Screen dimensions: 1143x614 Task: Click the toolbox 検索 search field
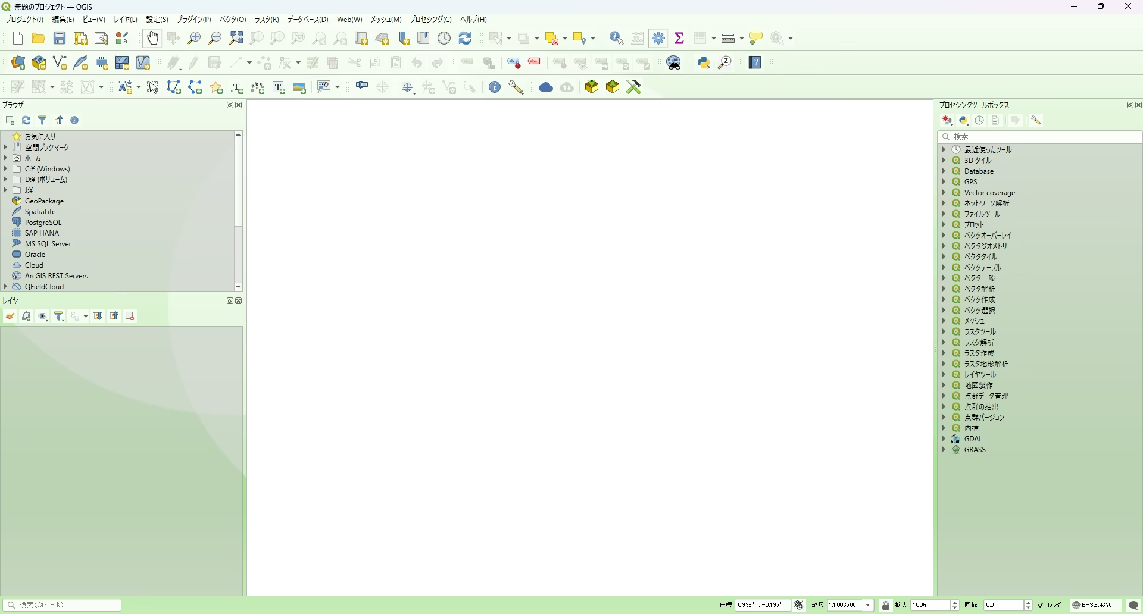[1040, 137]
